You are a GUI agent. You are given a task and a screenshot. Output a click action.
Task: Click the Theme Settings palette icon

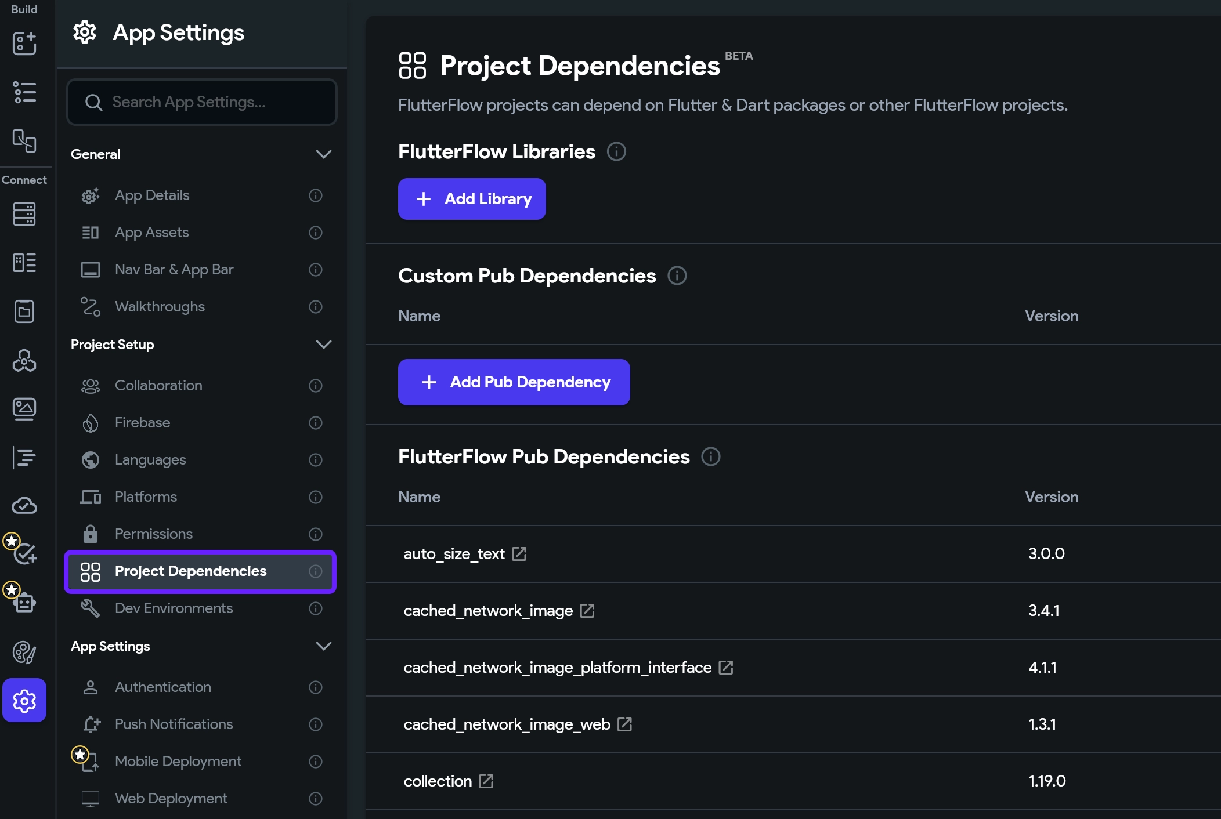coord(24,653)
